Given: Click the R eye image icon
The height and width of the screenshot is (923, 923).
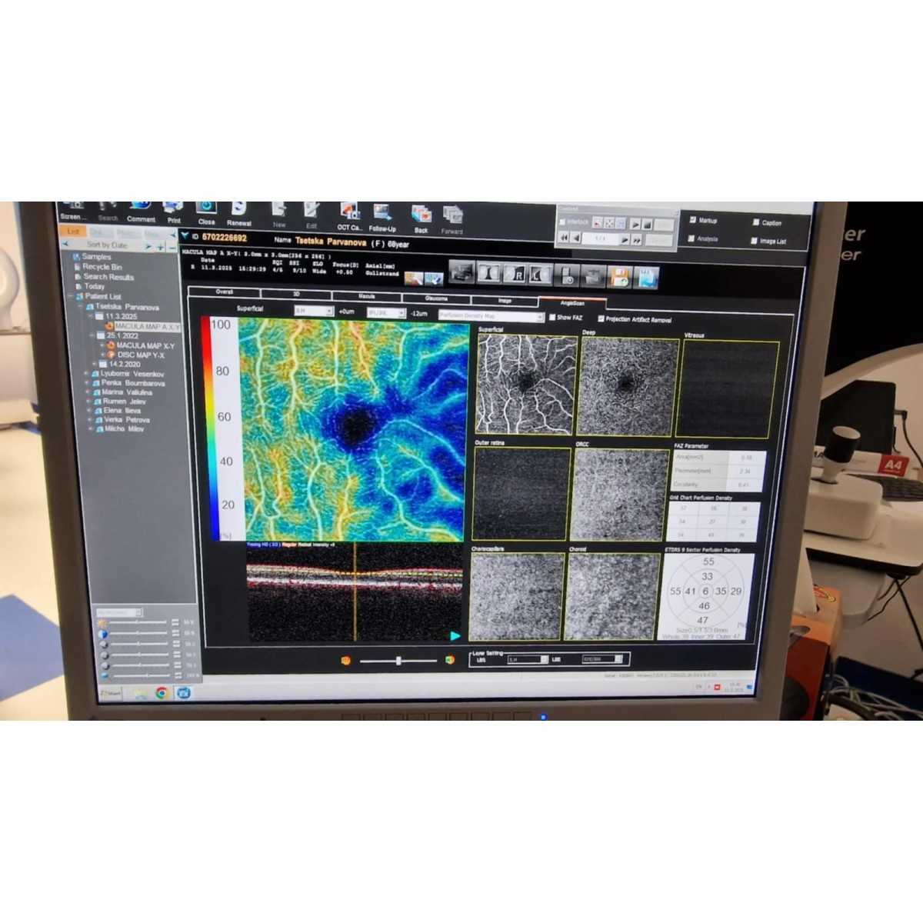Looking at the screenshot, I should coord(515,273).
